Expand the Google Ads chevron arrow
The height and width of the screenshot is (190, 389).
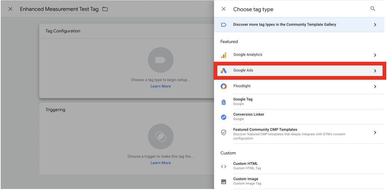(x=375, y=71)
